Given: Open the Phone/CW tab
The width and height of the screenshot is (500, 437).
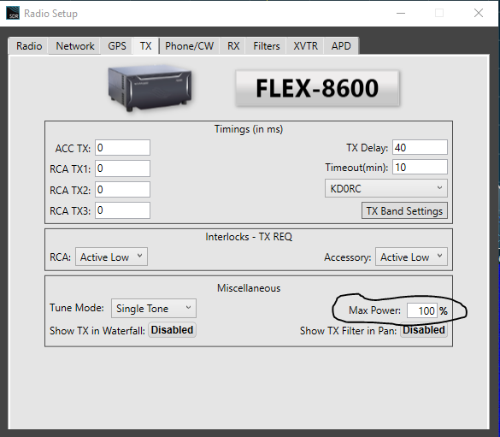Looking at the screenshot, I should click(x=189, y=46).
